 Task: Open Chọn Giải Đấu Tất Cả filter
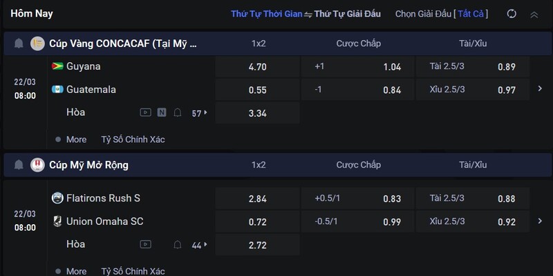click(442, 14)
